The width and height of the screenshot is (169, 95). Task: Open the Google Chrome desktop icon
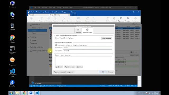pos(12,39)
